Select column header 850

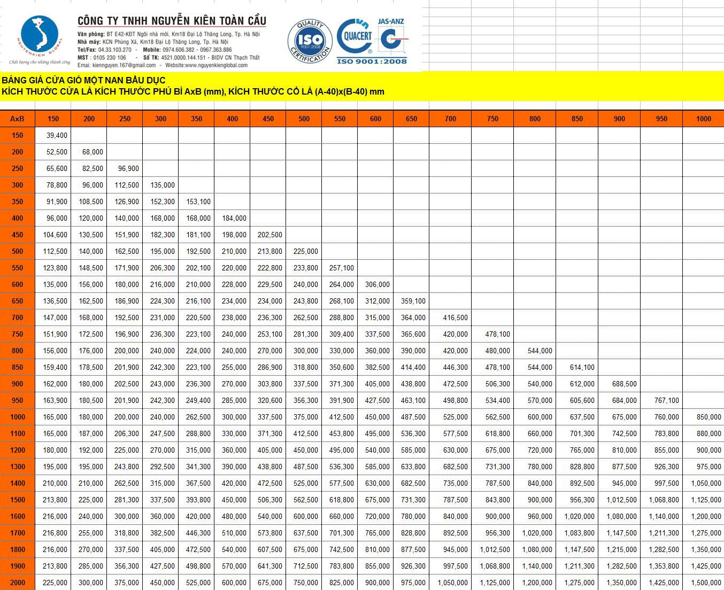coord(577,119)
